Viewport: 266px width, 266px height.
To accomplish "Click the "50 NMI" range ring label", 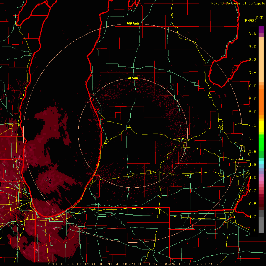I will coord(133,78).
